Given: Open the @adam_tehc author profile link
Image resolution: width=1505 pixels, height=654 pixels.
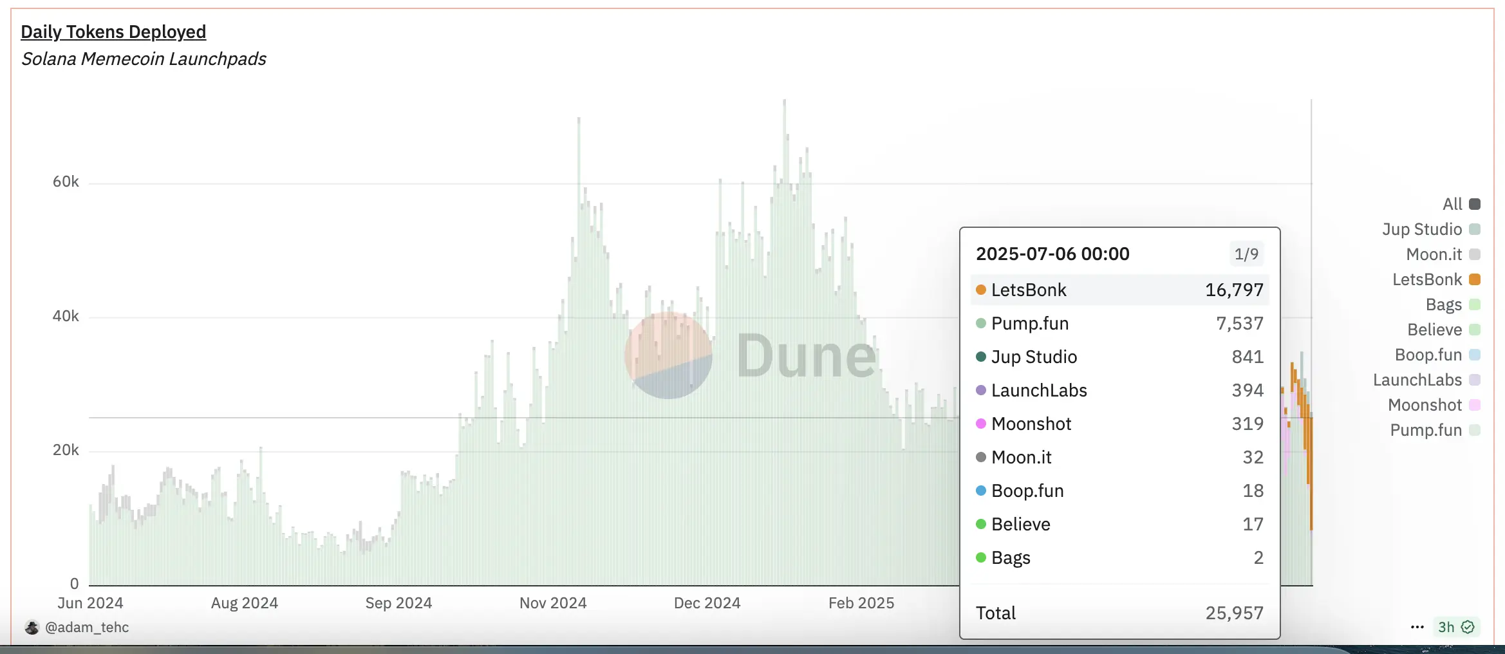Looking at the screenshot, I should pyautogui.click(x=87, y=627).
